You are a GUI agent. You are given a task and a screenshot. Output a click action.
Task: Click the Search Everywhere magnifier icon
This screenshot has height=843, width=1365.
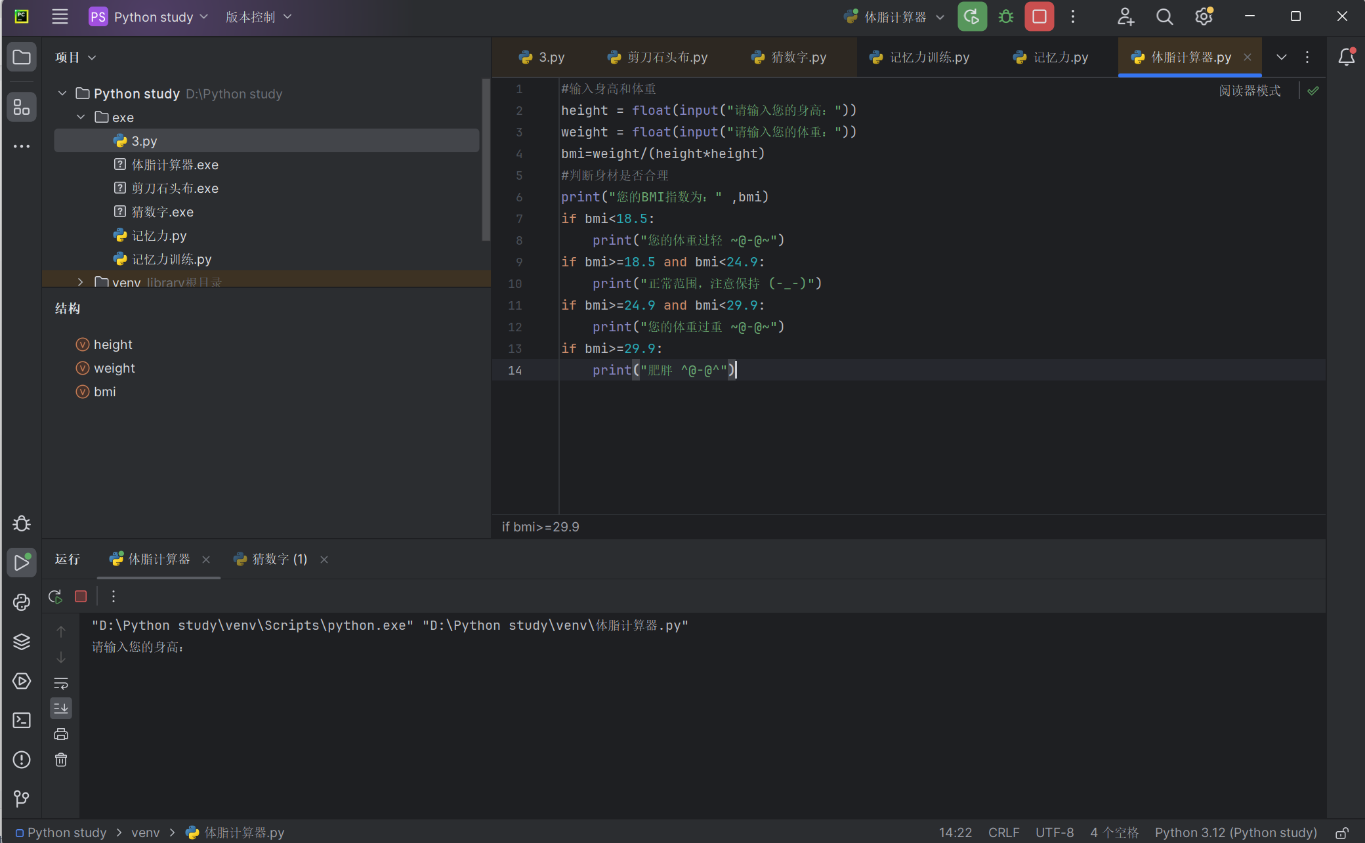click(x=1164, y=17)
